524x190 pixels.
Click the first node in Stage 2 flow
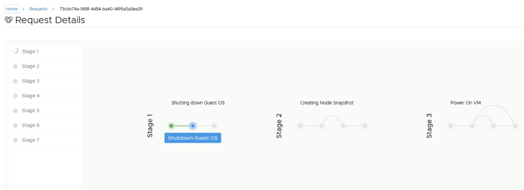pos(300,126)
